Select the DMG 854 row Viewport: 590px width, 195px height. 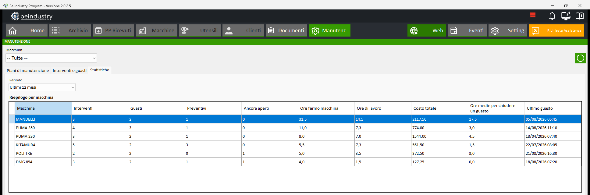point(295,162)
